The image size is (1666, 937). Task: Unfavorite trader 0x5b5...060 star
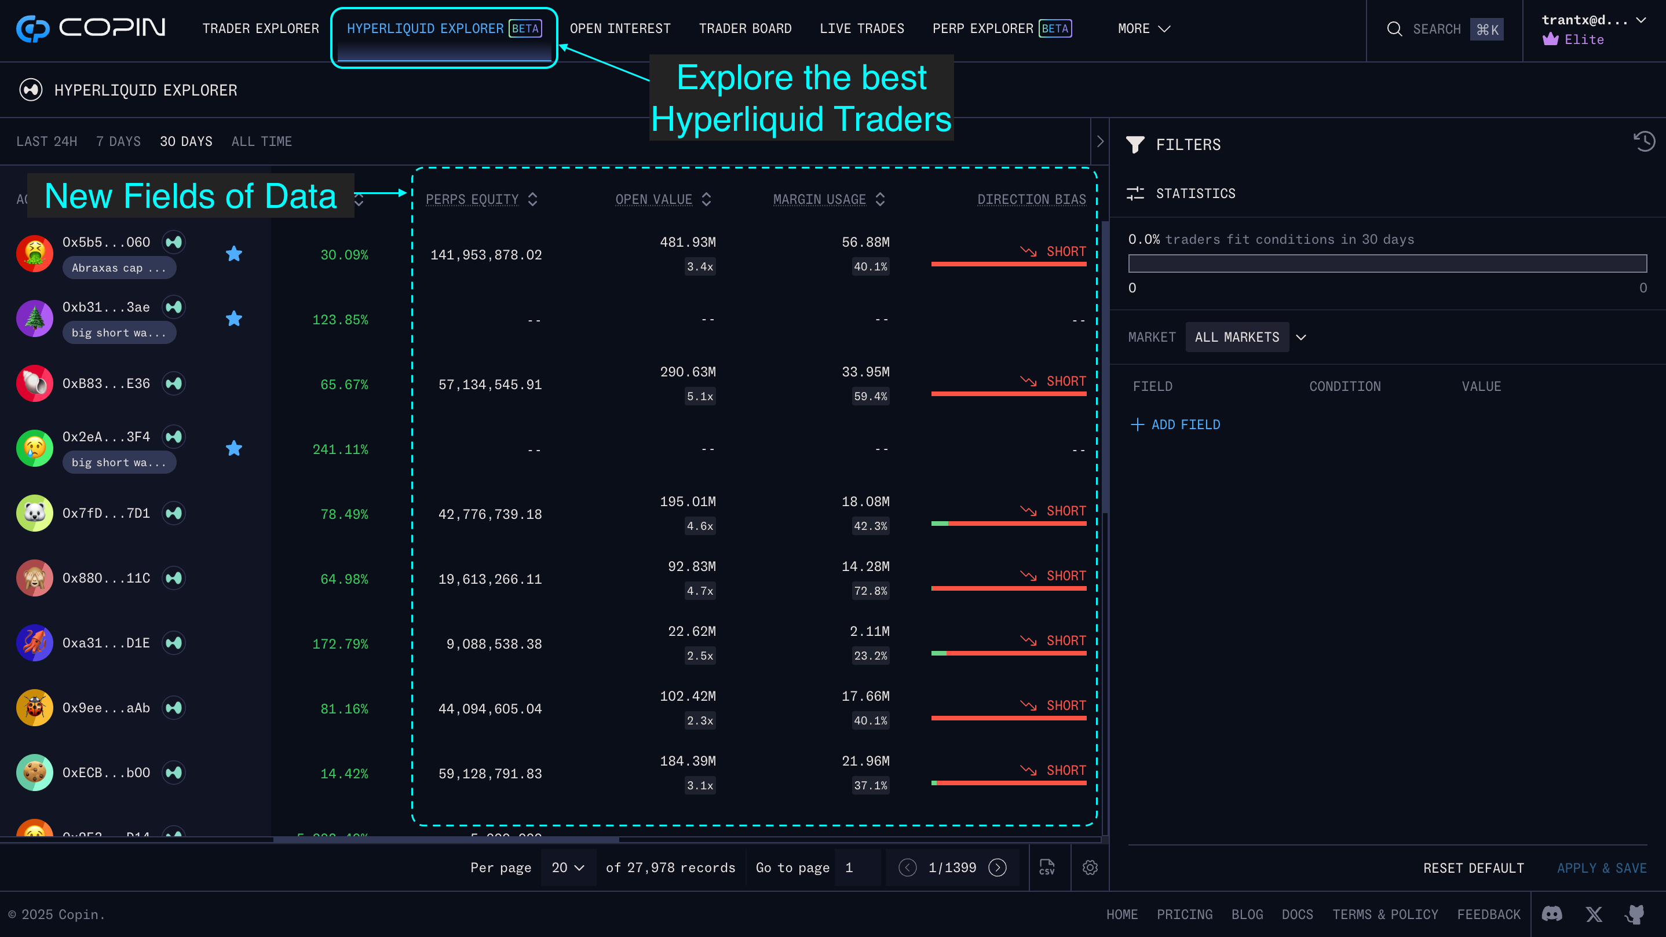234,254
